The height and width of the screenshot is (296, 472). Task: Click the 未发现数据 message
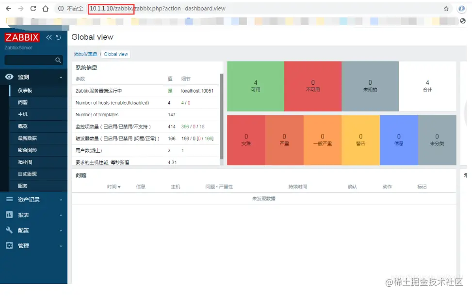[264, 199]
